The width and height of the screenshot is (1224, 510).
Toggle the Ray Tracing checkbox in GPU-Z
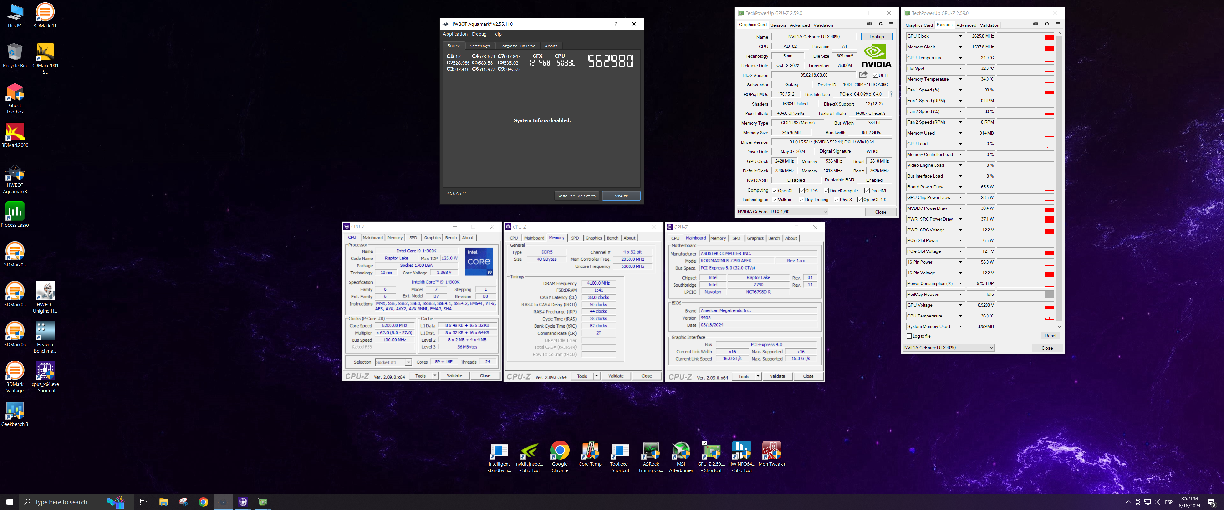(802, 200)
